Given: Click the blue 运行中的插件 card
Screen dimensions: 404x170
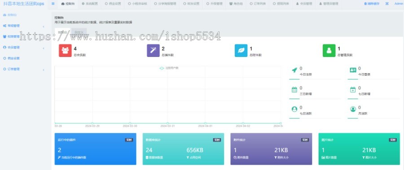Looking at the screenshot, I should (x=95, y=149).
